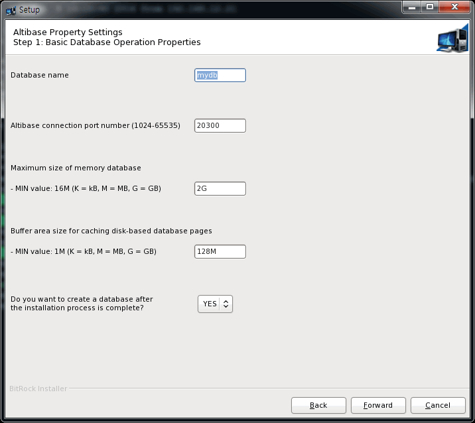The height and width of the screenshot is (423, 475).
Task: Click the computer graphic in the header
Action: pos(452,38)
